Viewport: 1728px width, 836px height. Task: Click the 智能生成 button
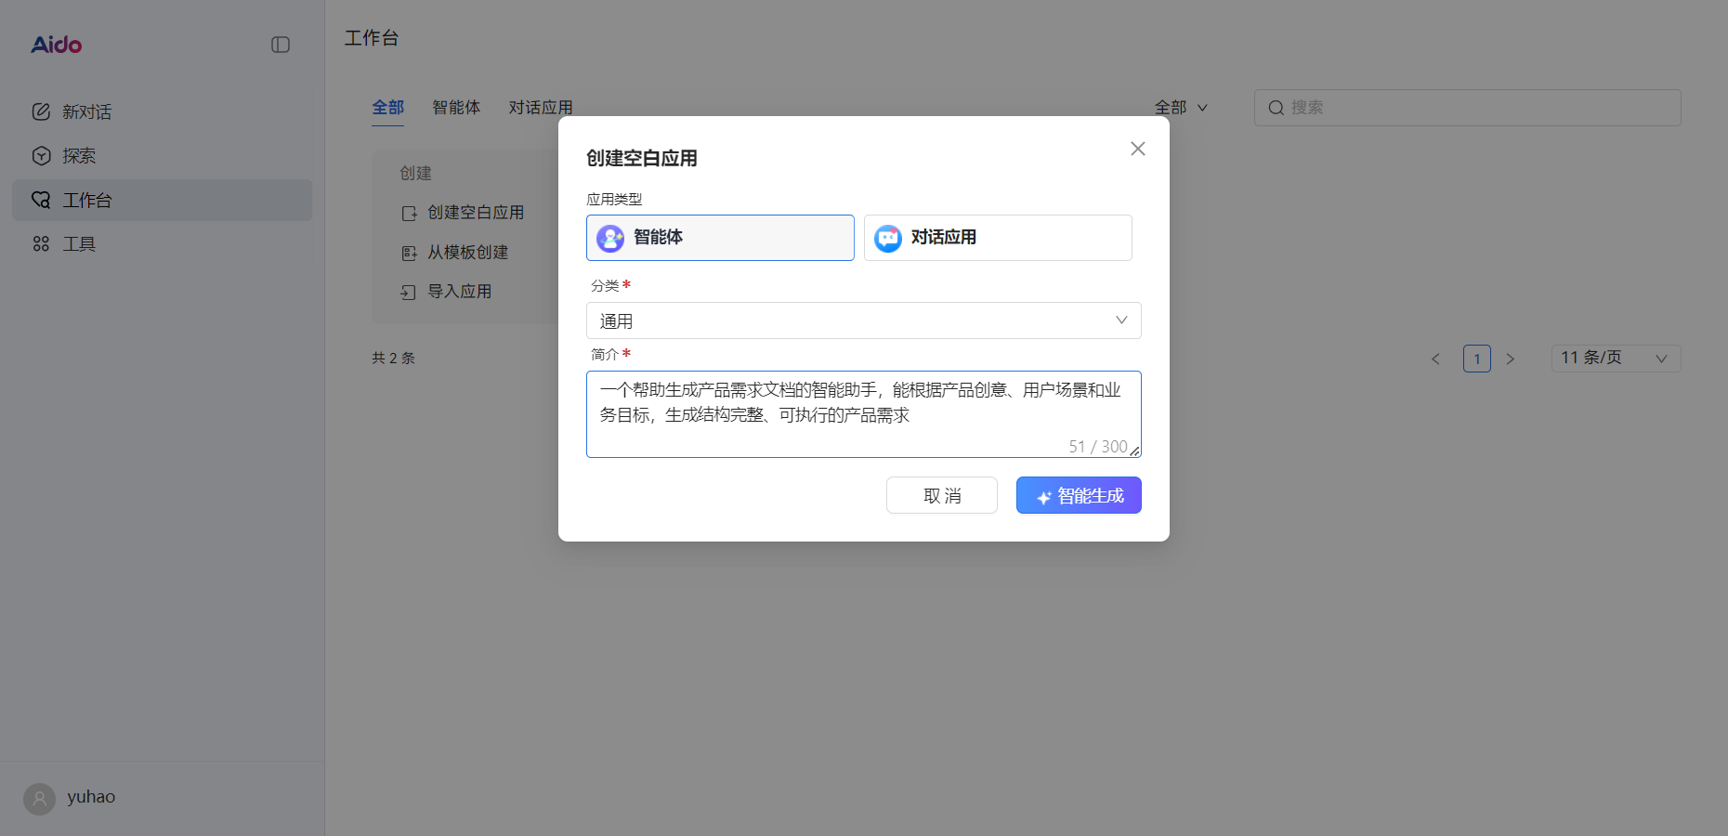coord(1079,495)
